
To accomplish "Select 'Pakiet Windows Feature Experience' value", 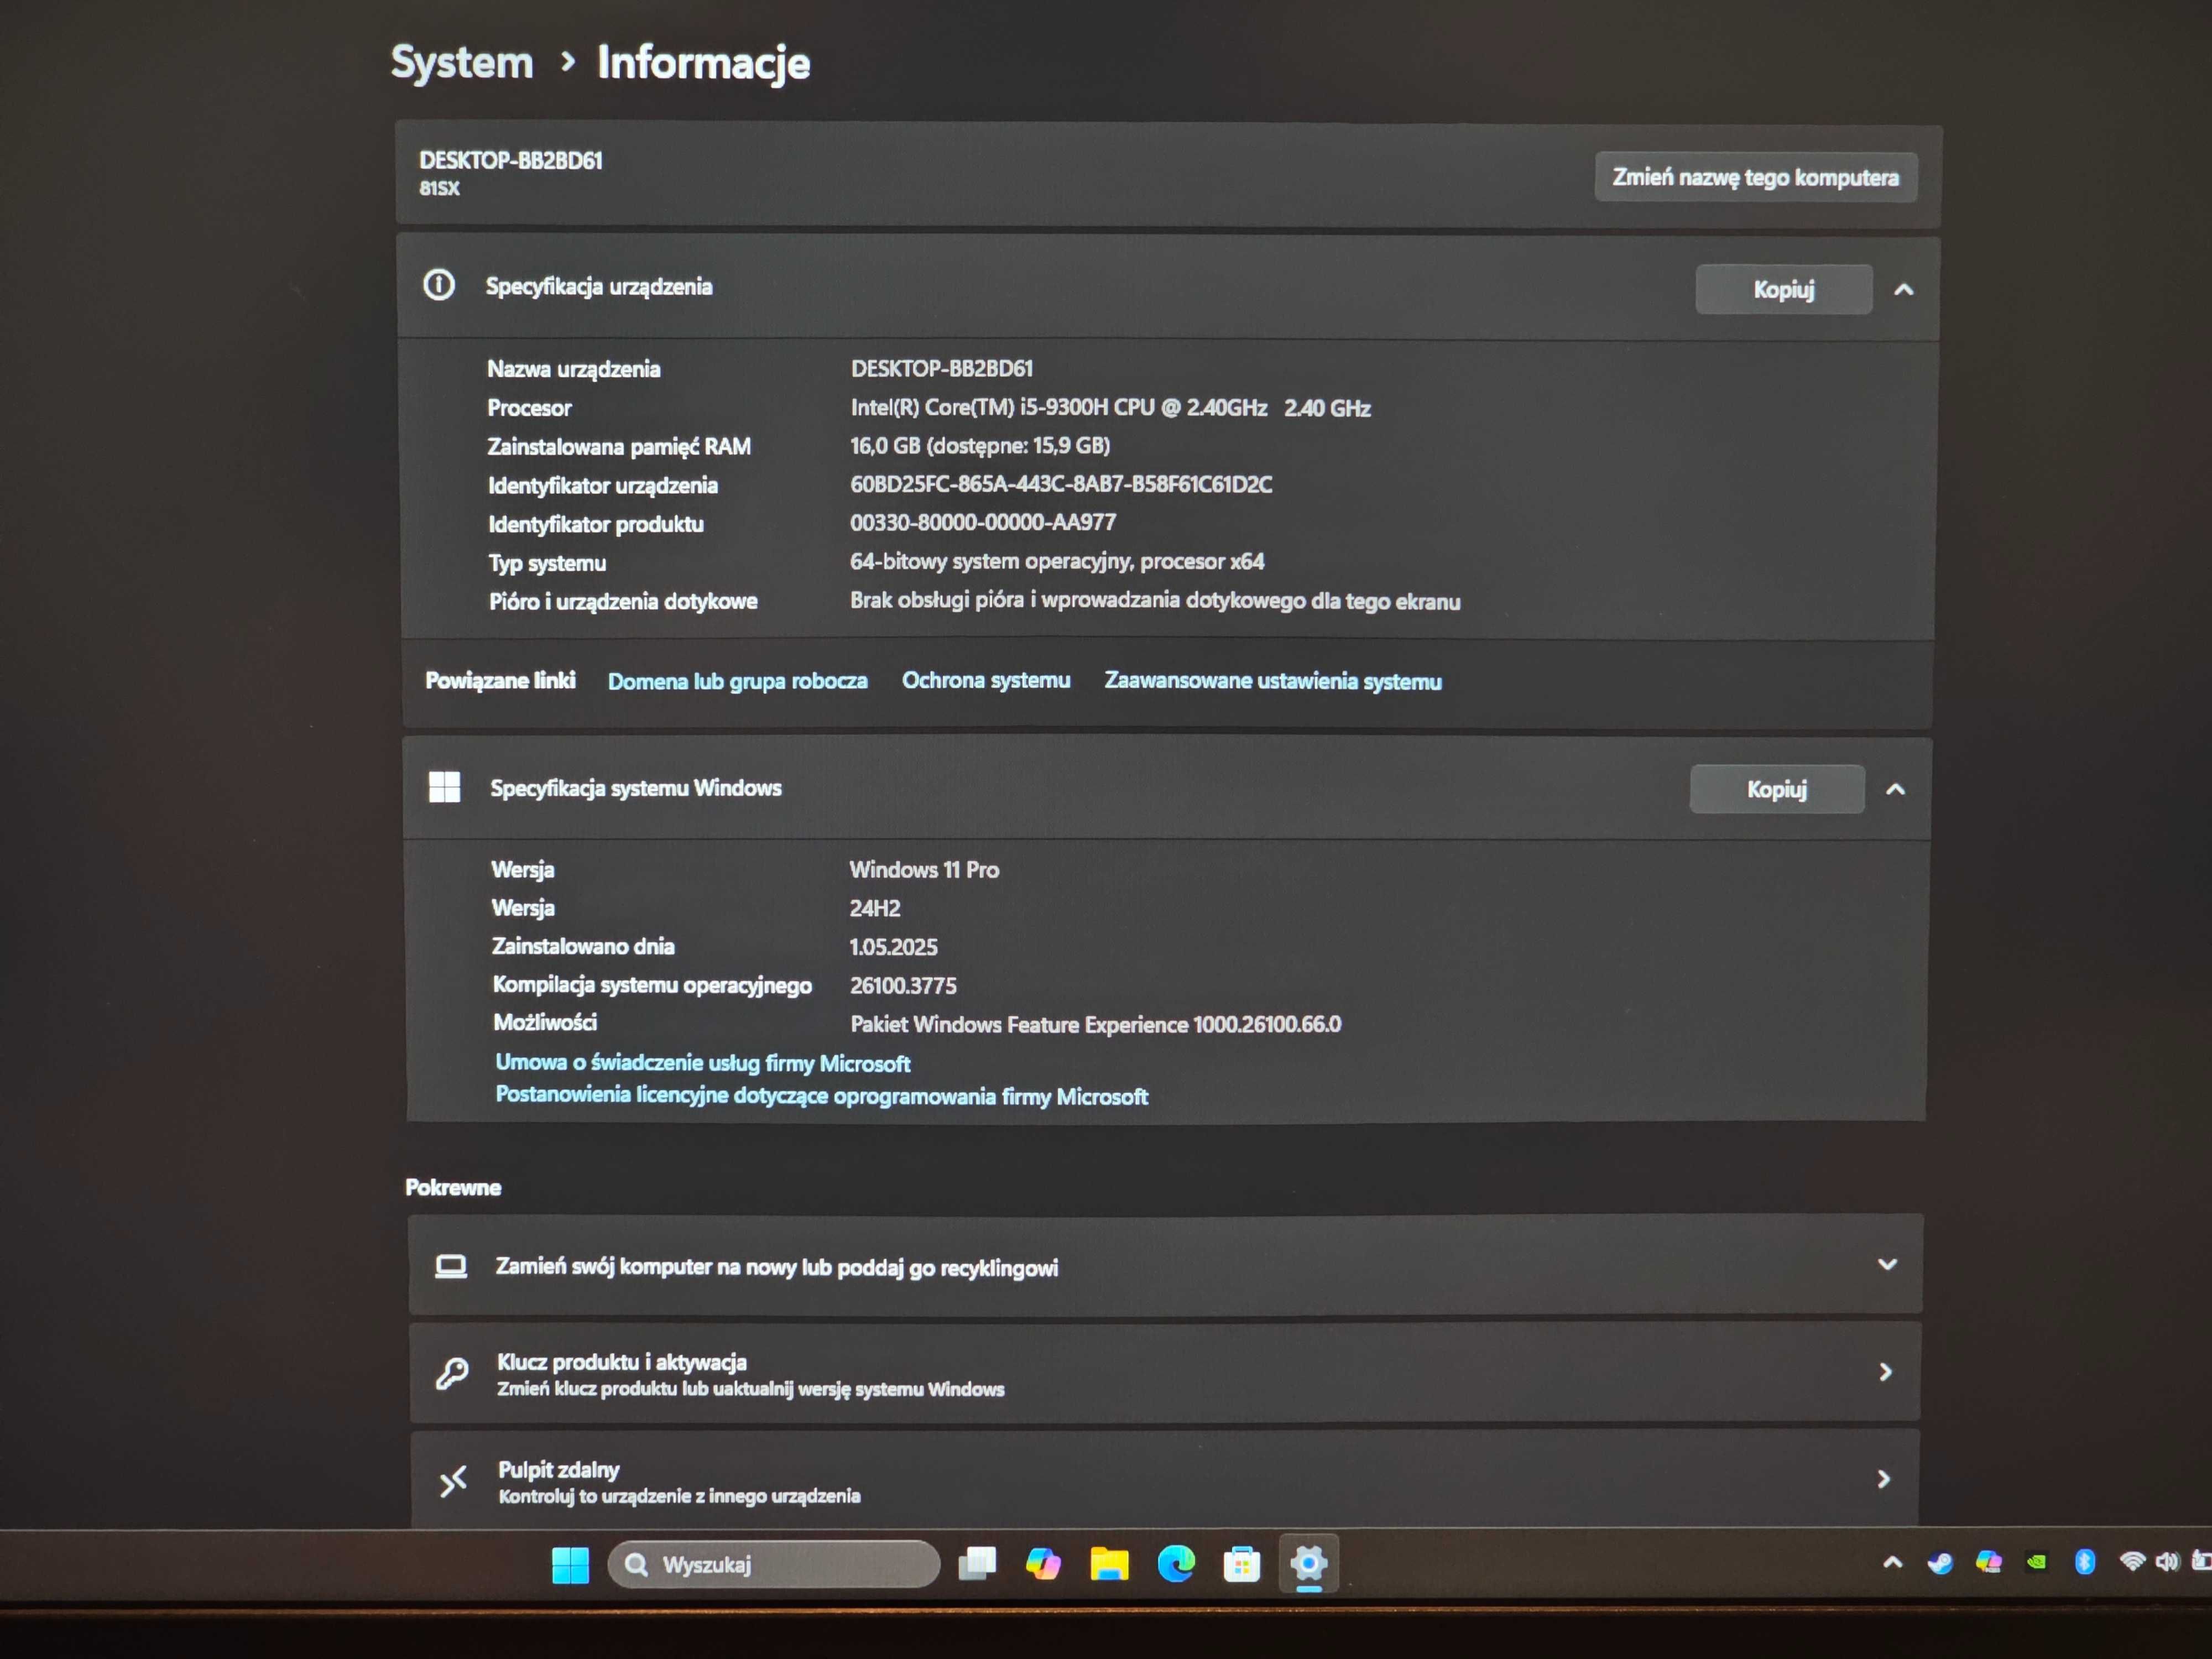I will (x=1095, y=1024).
